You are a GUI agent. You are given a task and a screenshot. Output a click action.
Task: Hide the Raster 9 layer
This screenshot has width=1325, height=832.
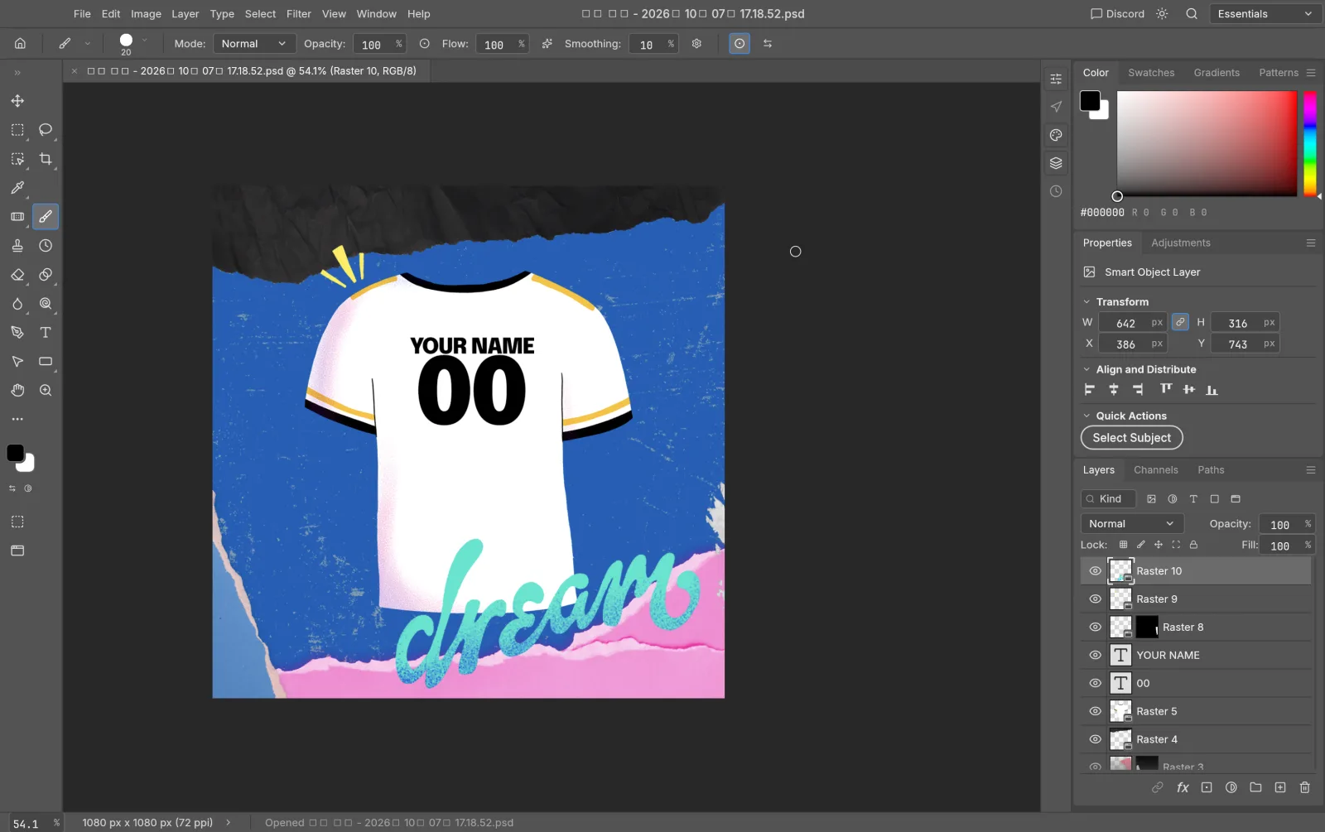click(x=1095, y=599)
